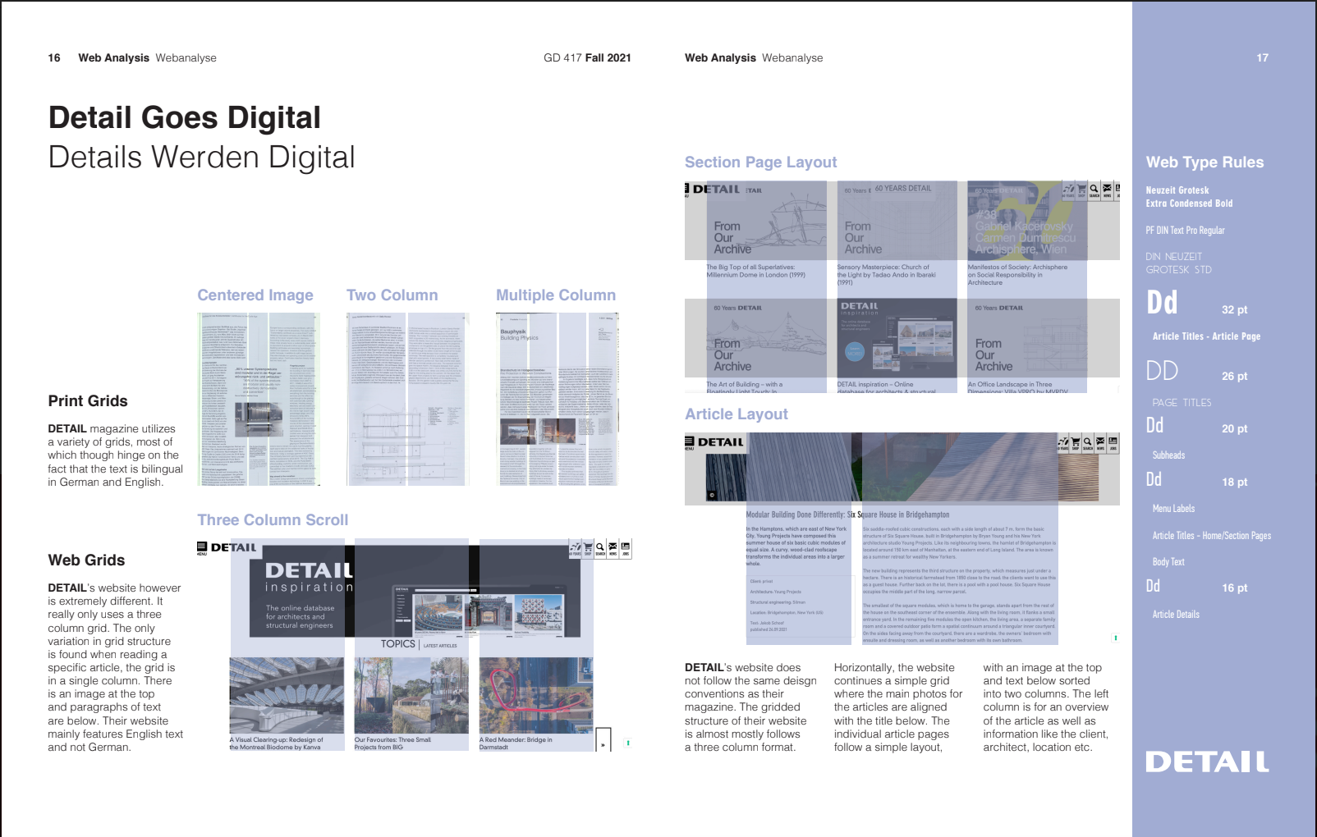Image resolution: width=1317 pixels, height=837 pixels.
Task: Click the 60 Years icon in Article Layout mockup
Action: point(1063,443)
